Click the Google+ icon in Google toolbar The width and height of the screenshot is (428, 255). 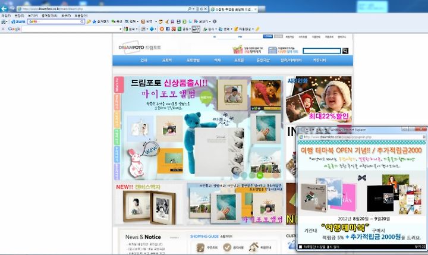tap(174, 29)
